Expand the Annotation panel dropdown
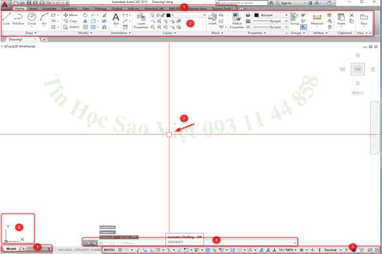This screenshot has height=254, width=382. coord(121,33)
